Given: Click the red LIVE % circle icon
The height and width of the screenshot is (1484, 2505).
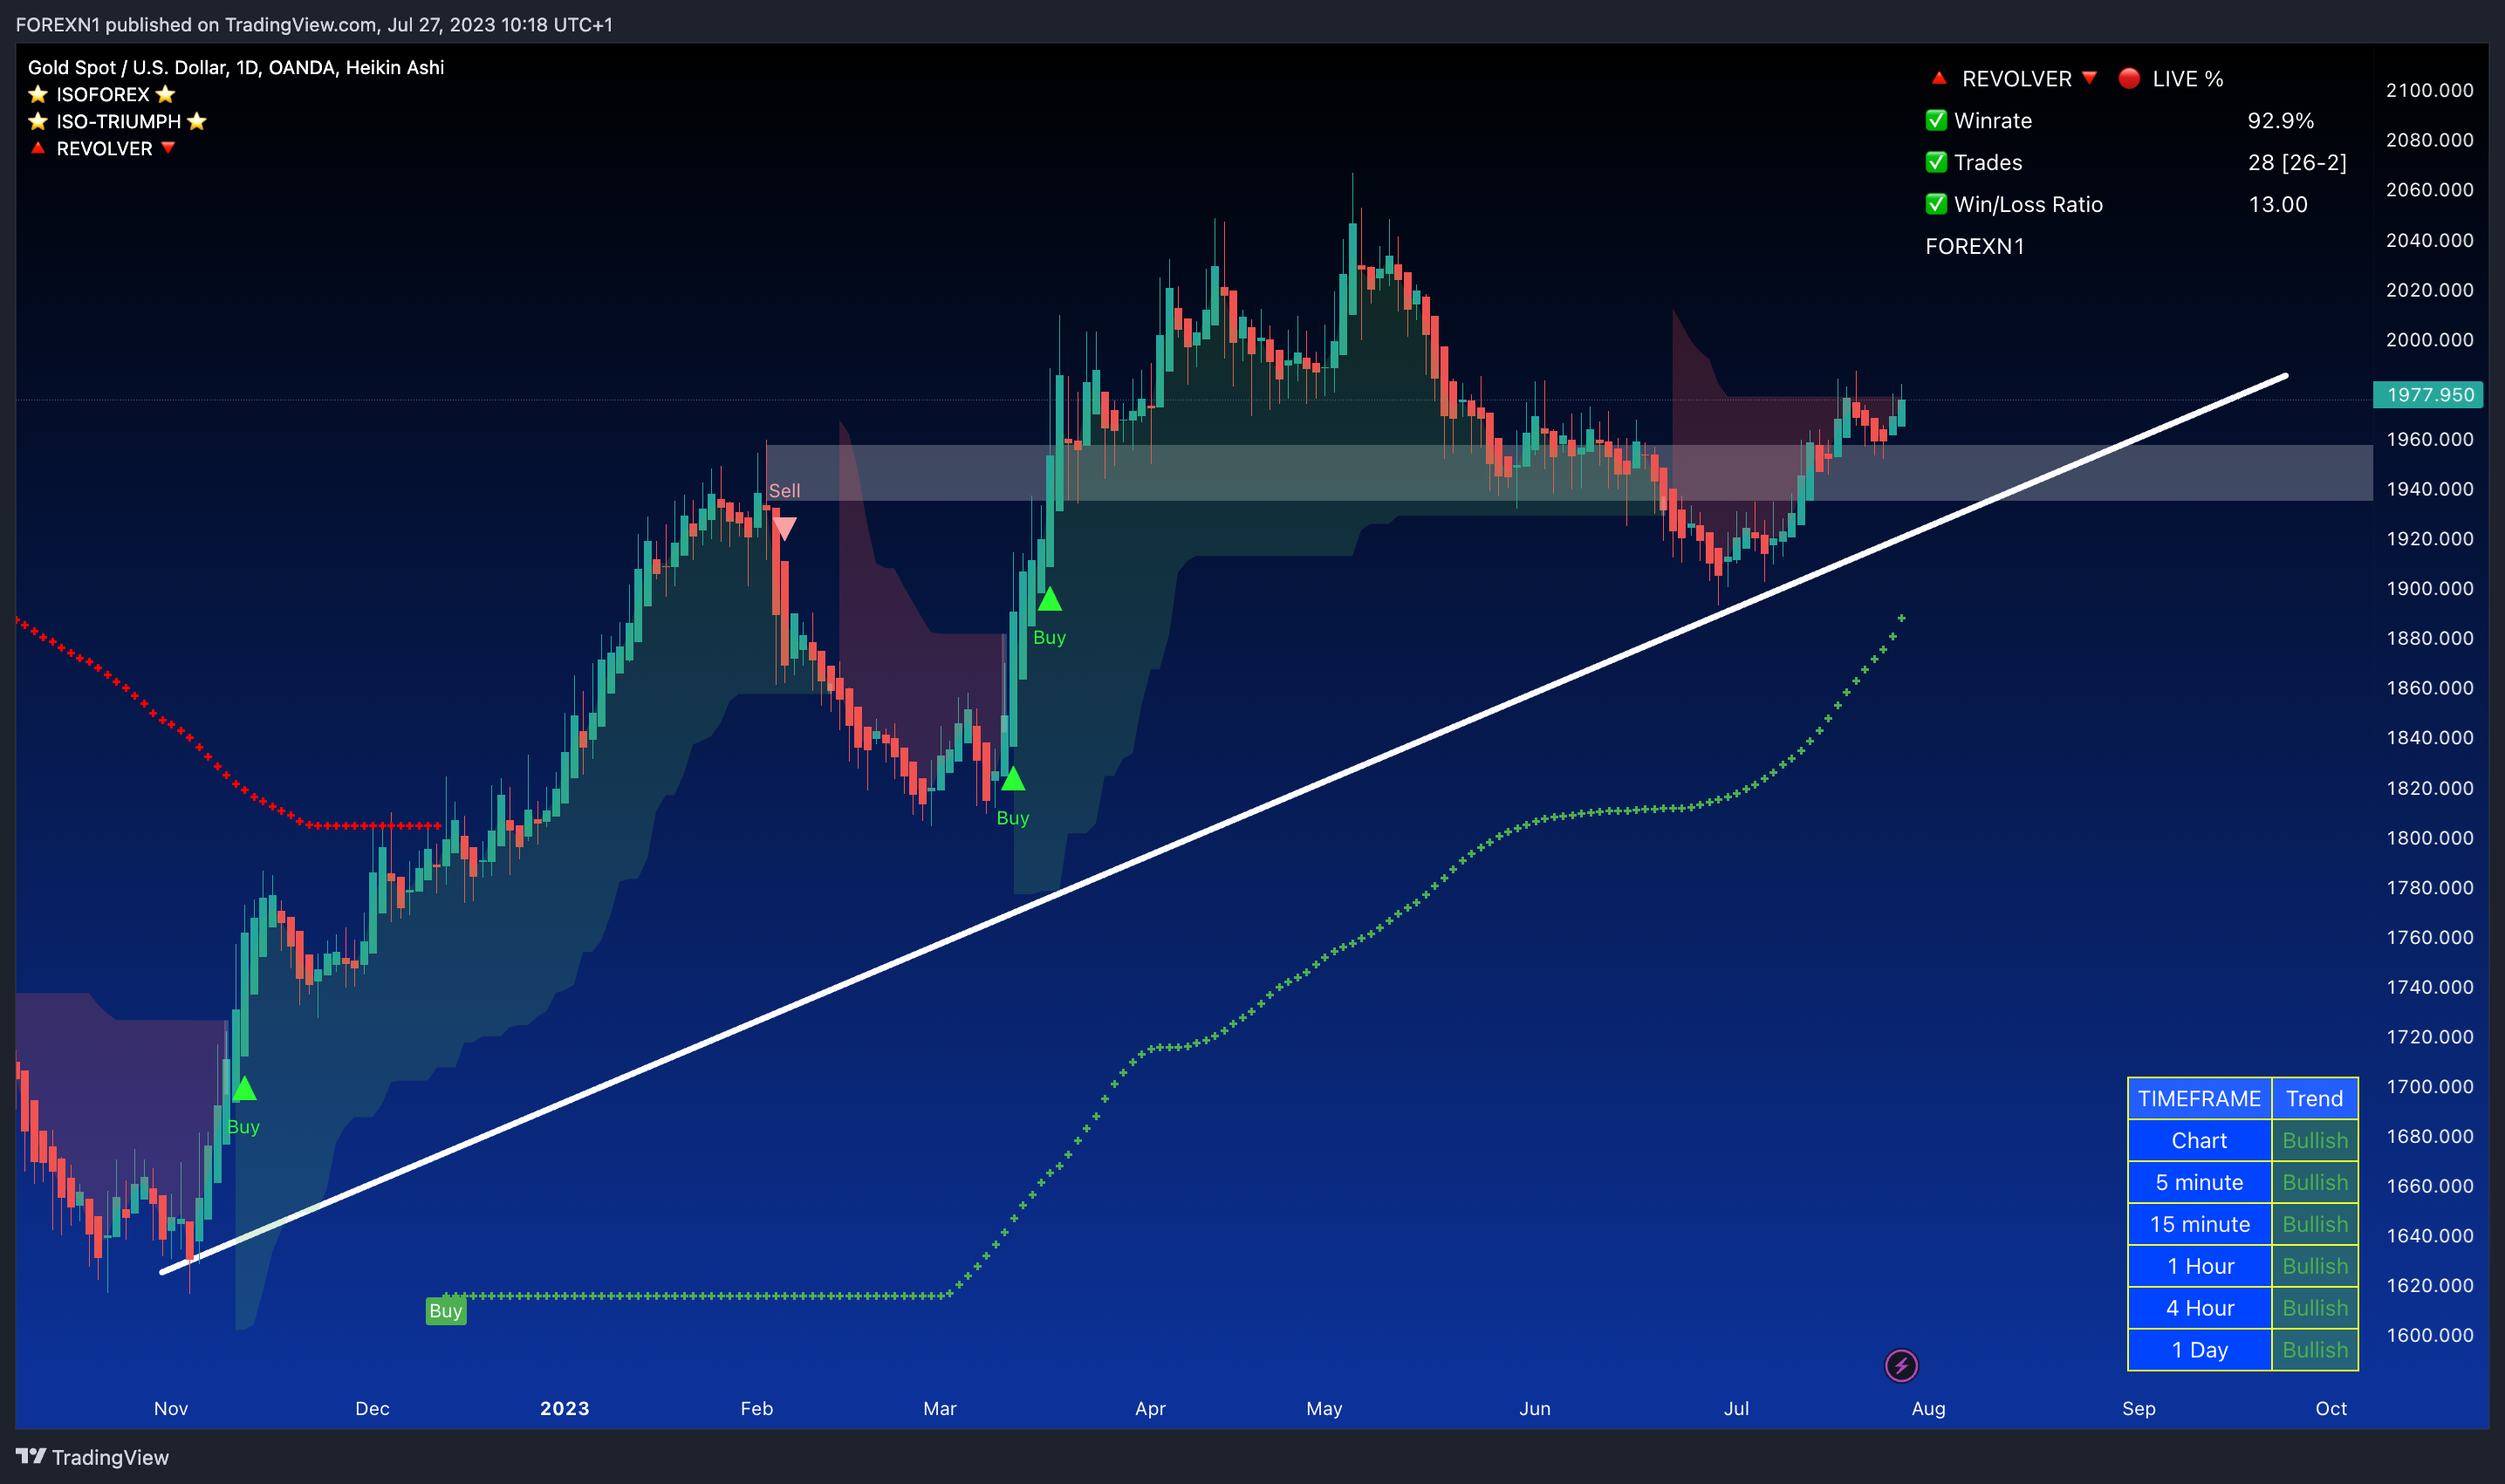Looking at the screenshot, I should pos(2129,78).
